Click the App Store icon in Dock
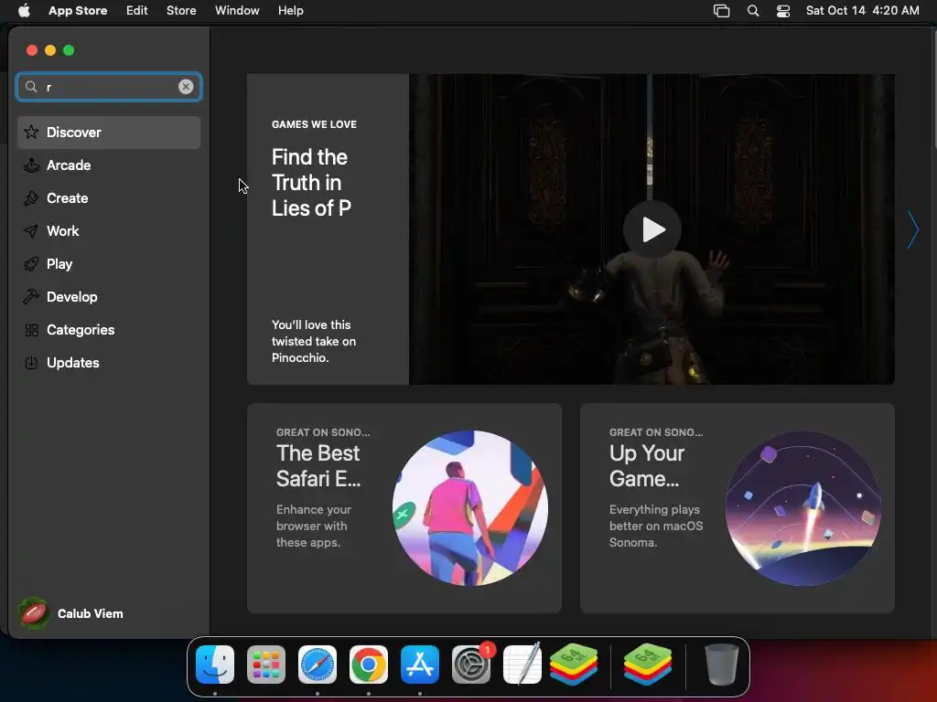The image size is (937, 702). click(419, 665)
